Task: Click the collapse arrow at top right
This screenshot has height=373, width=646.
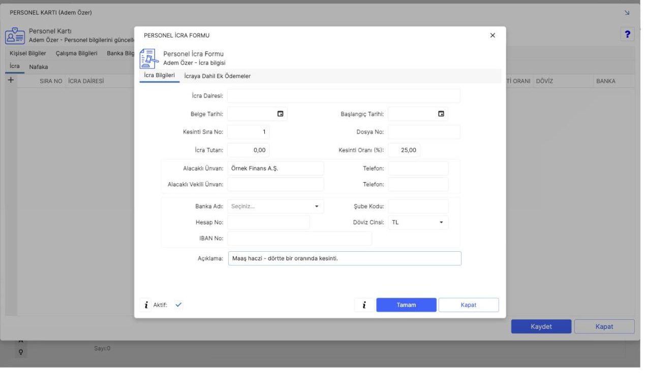Action: (x=627, y=12)
